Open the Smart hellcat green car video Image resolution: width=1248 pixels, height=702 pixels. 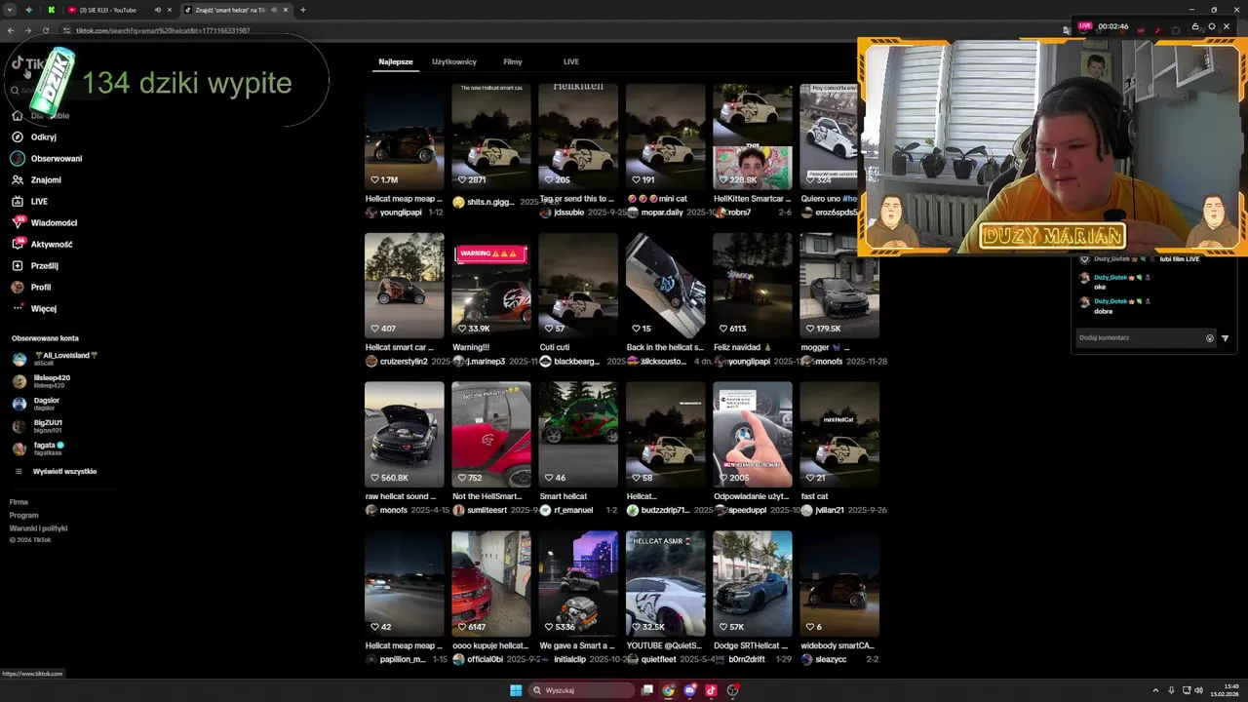578,434
